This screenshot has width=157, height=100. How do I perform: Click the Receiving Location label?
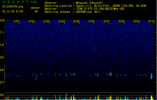click(58, 6)
